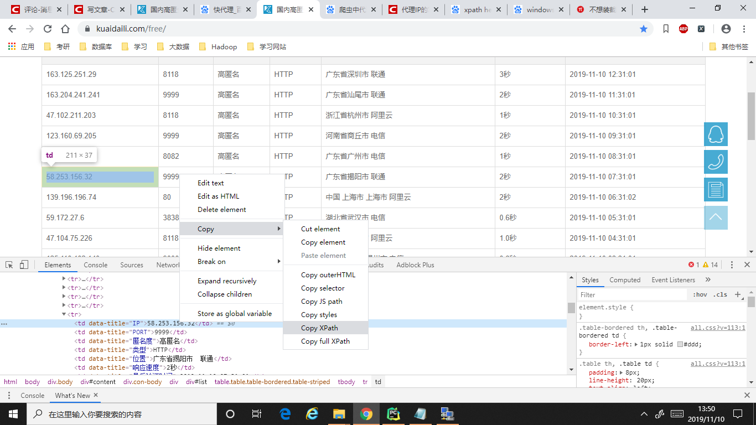
Task: Open File Explorer from taskbar
Action: [x=339, y=413]
